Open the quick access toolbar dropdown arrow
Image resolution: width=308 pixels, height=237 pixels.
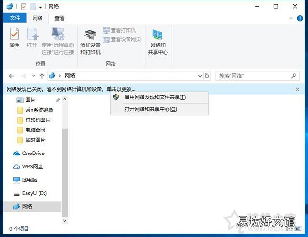pyautogui.click(x=40, y=7)
